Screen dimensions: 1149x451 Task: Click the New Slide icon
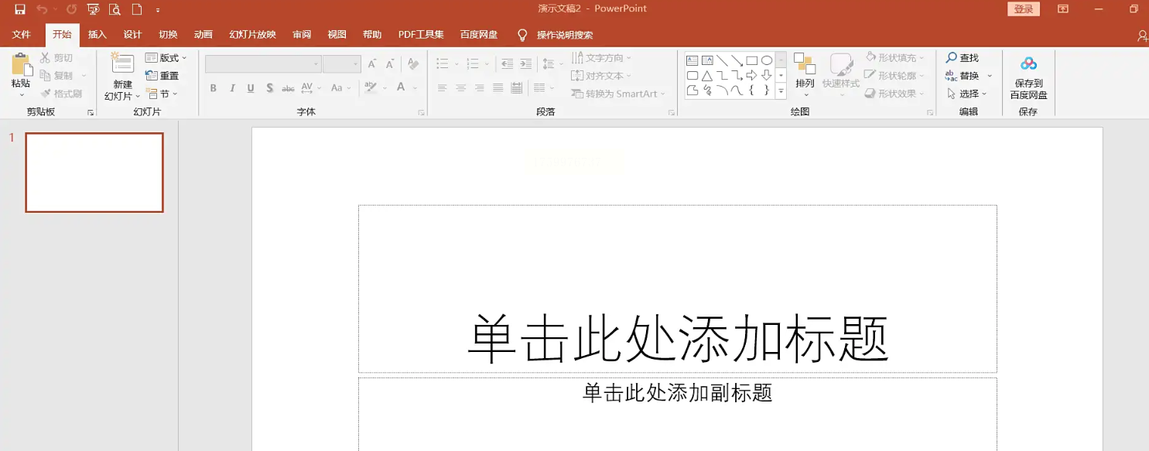[x=122, y=63]
